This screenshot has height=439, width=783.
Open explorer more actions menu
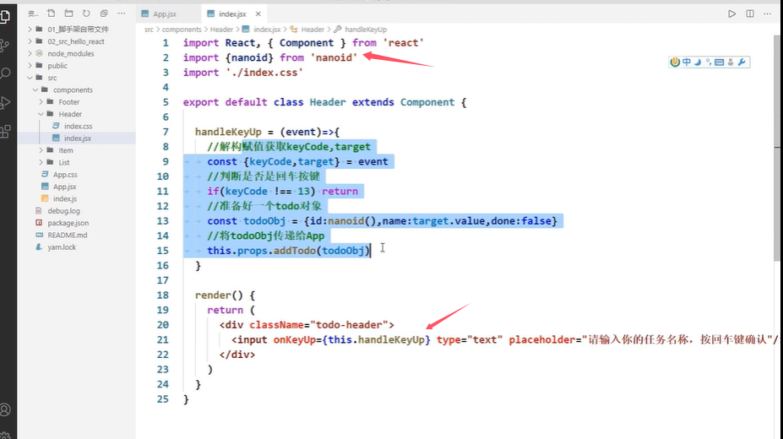coord(122,14)
